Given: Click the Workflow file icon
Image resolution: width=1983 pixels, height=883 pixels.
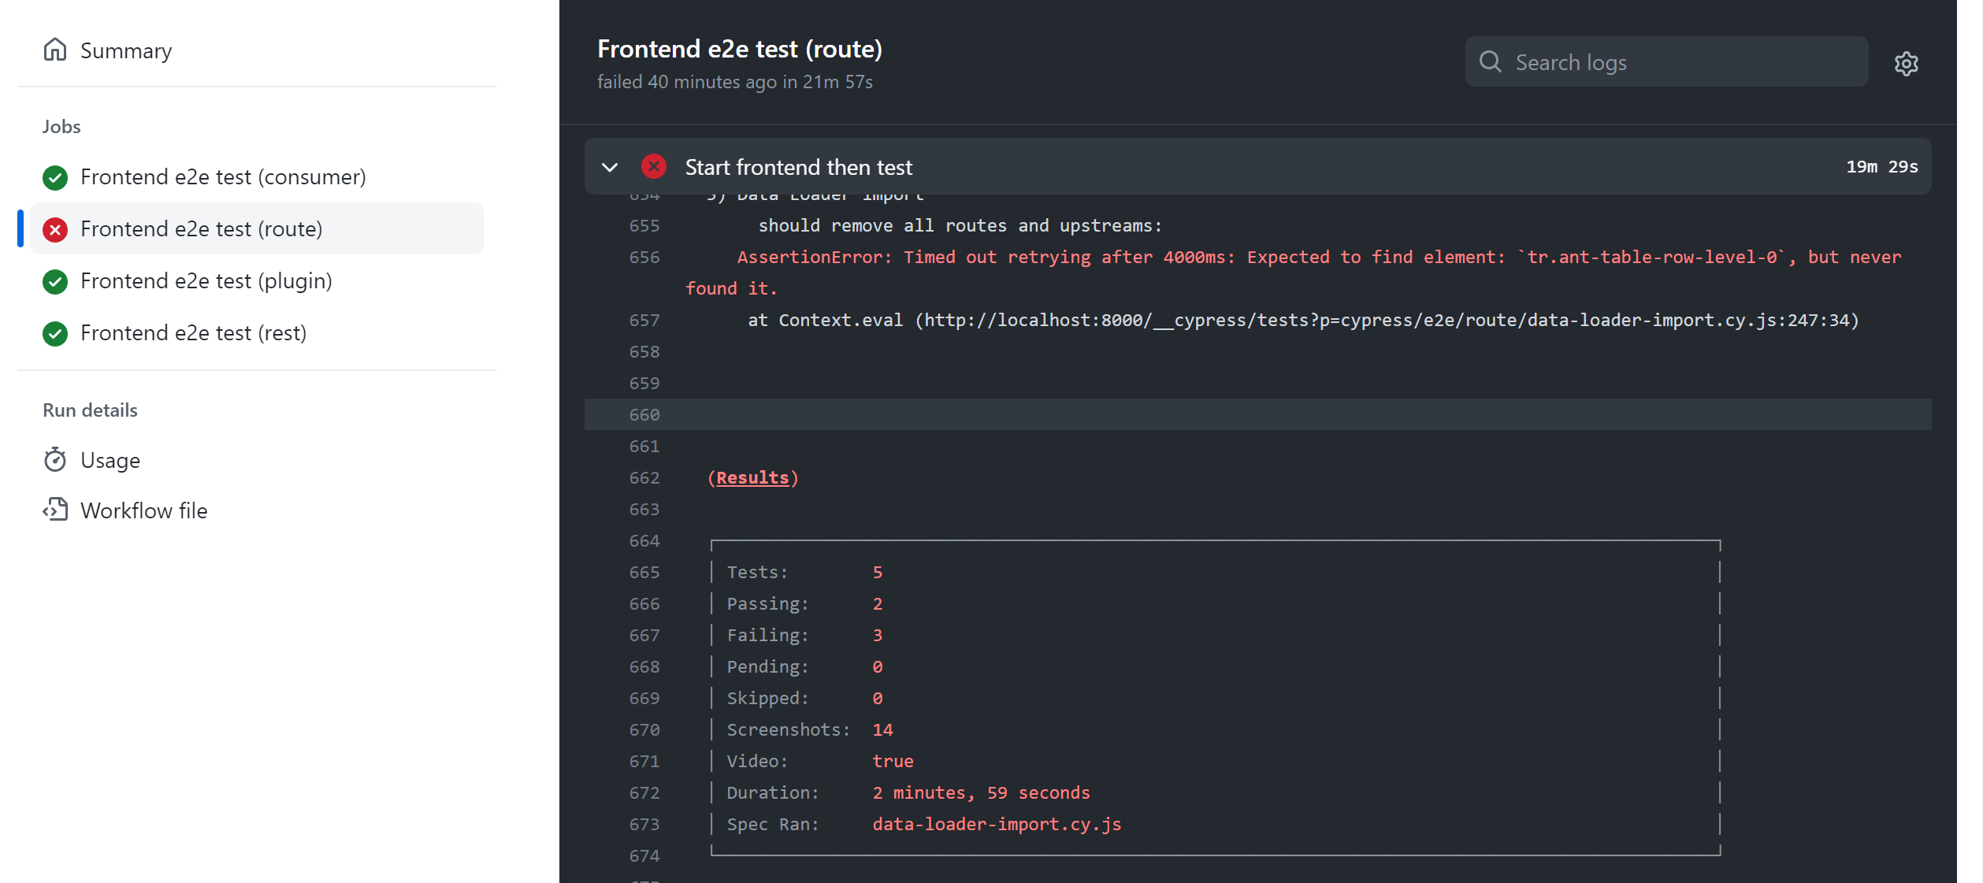Looking at the screenshot, I should (x=54, y=510).
